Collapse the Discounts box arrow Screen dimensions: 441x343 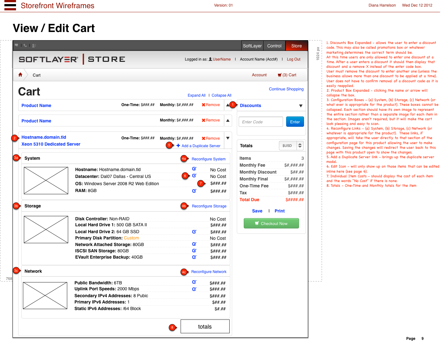[301, 106]
